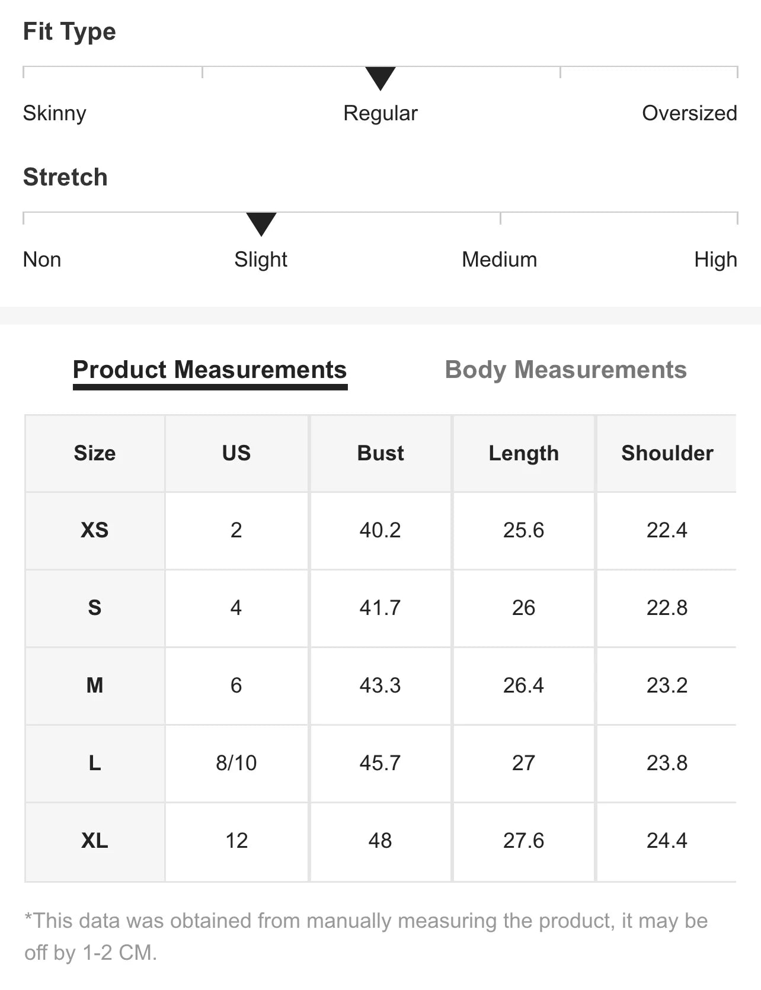The width and height of the screenshot is (761, 990).
Task: Click the Length column header
Action: [523, 453]
